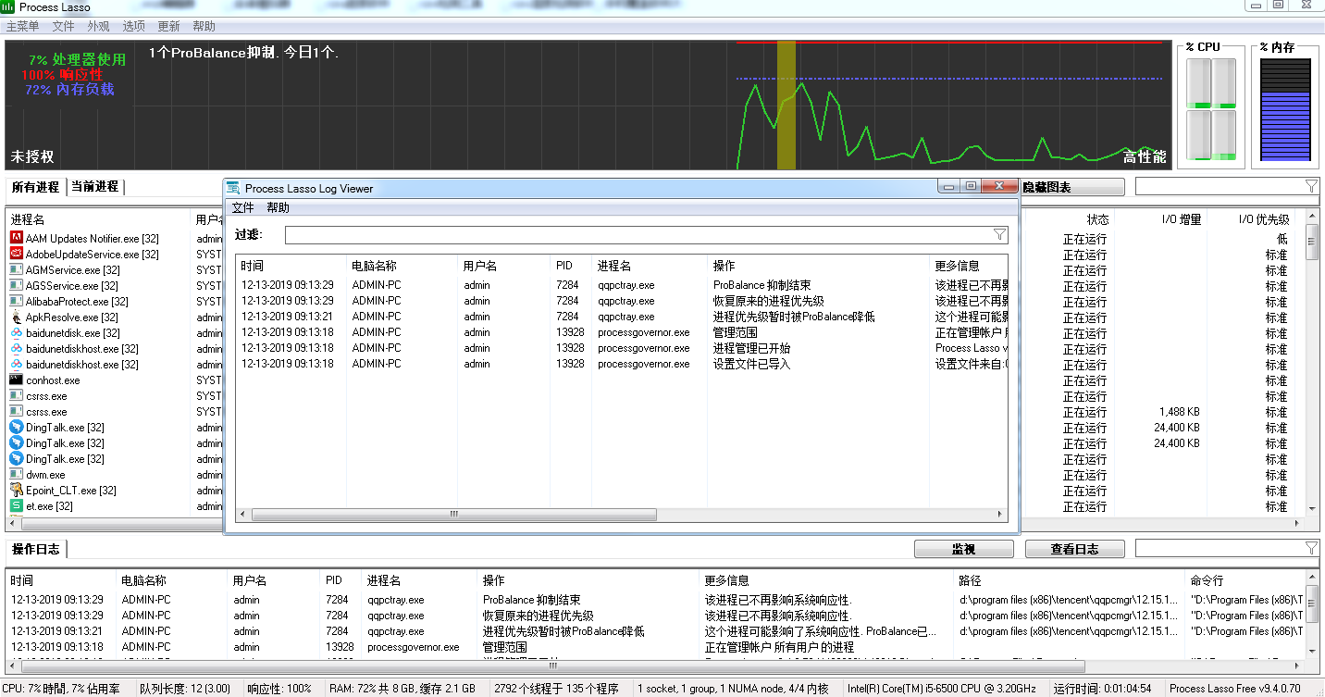Open the 更新 menu
1325x697 pixels.
click(169, 27)
